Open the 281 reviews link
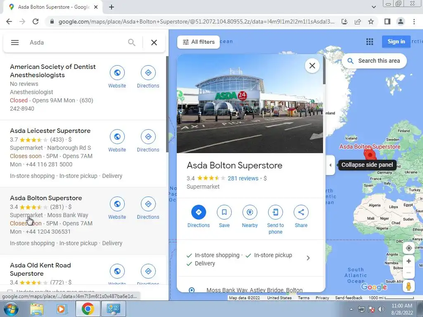Image resolution: width=423 pixels, height=317 pixels. point(243,178)
